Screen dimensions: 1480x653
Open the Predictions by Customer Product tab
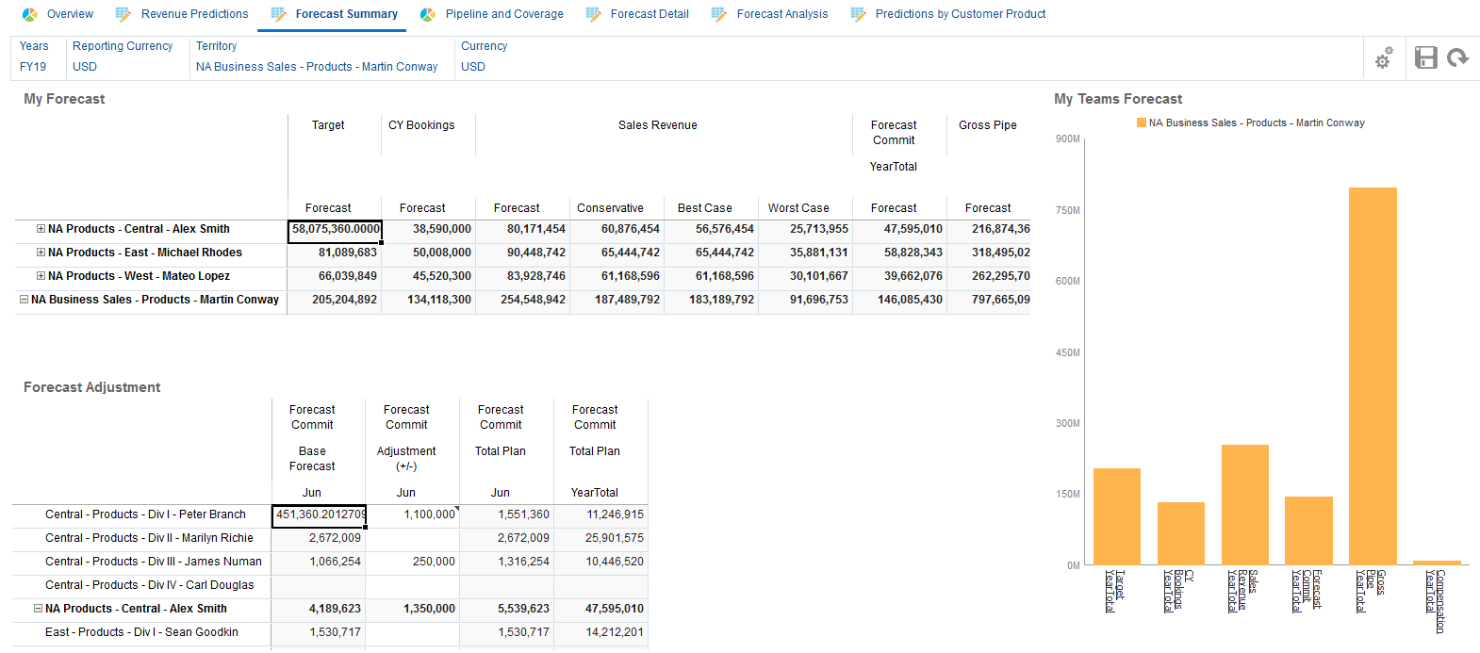click(960, 14)
